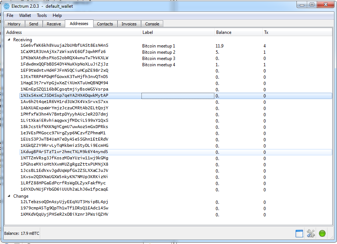Open the Tools menu

[42, 15]
